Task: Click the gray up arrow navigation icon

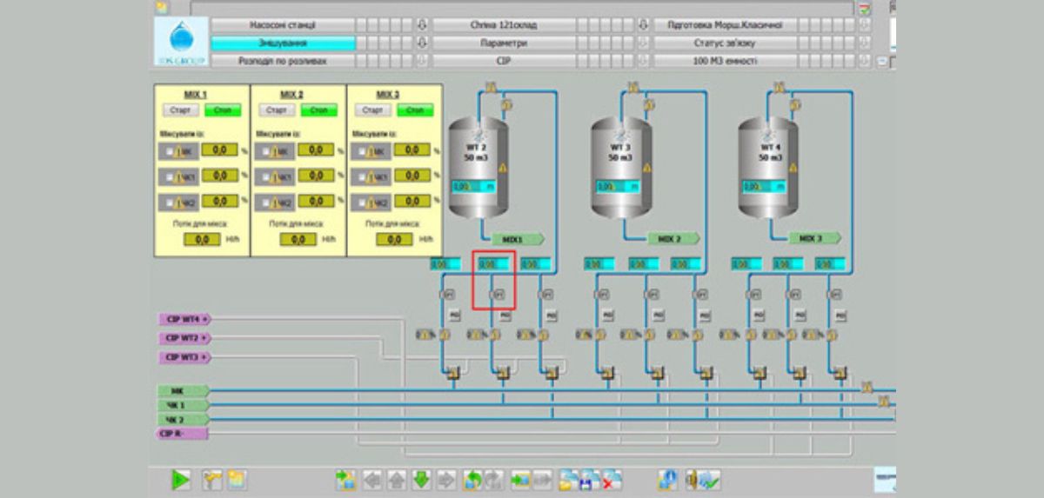Action: click(x=397, y=480)
